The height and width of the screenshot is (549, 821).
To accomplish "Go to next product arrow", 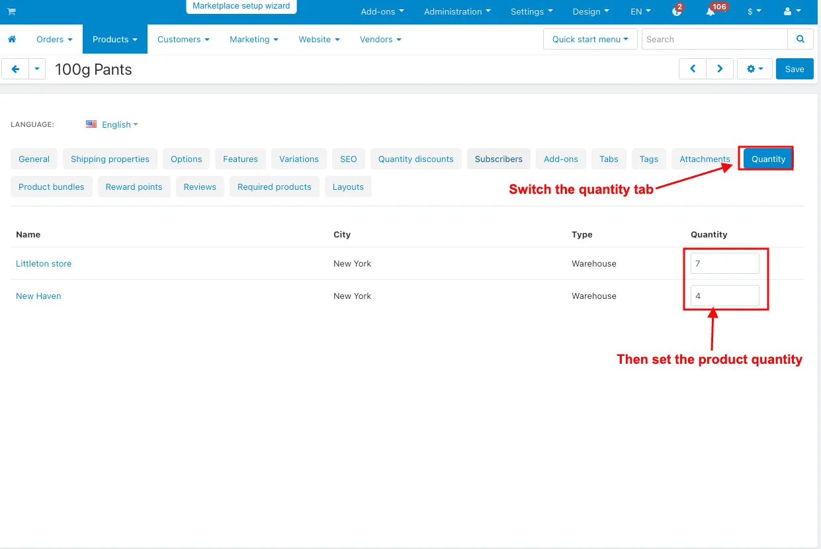I will 720,69.
